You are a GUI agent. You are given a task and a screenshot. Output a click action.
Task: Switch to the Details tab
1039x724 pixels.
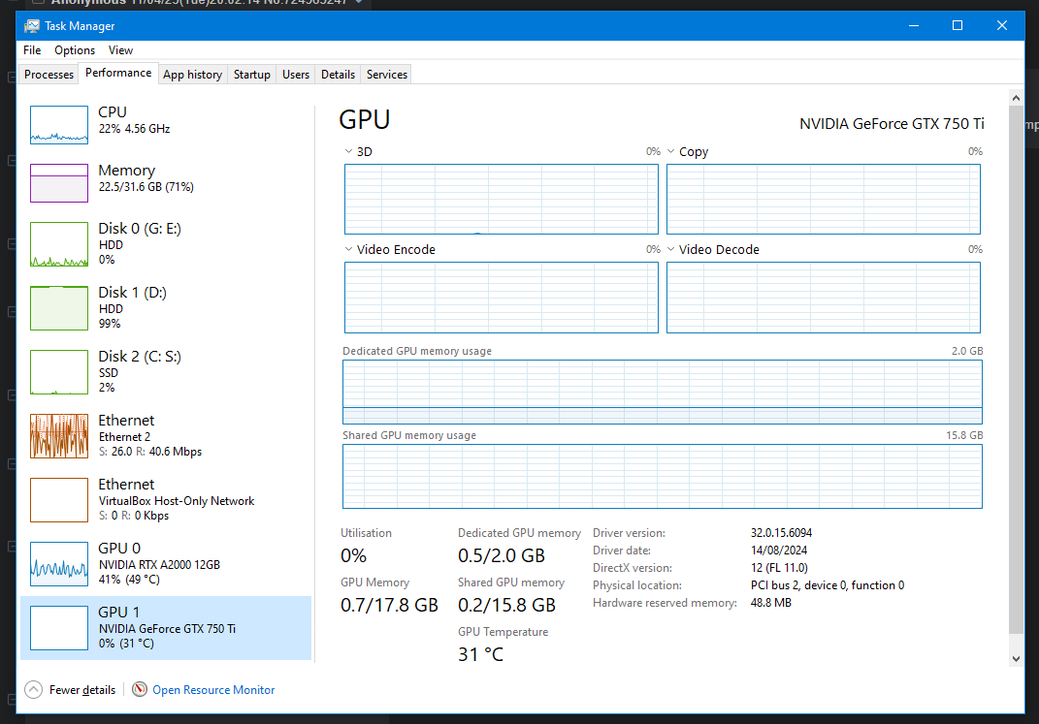coord(338,74)
